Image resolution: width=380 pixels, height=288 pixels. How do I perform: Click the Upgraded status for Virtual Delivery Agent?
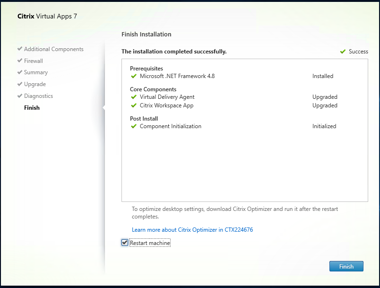coord(325,97)
